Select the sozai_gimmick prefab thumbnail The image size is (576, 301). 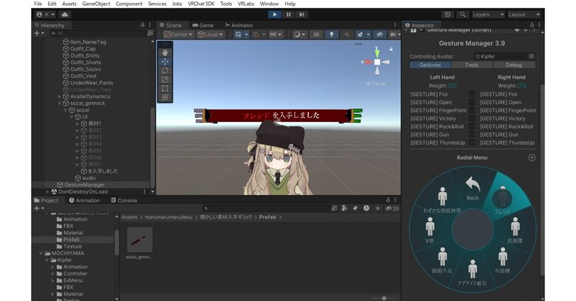point(140,240)
